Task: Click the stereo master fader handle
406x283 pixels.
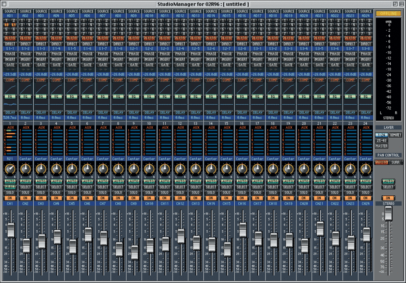Action: click(388, 214)
